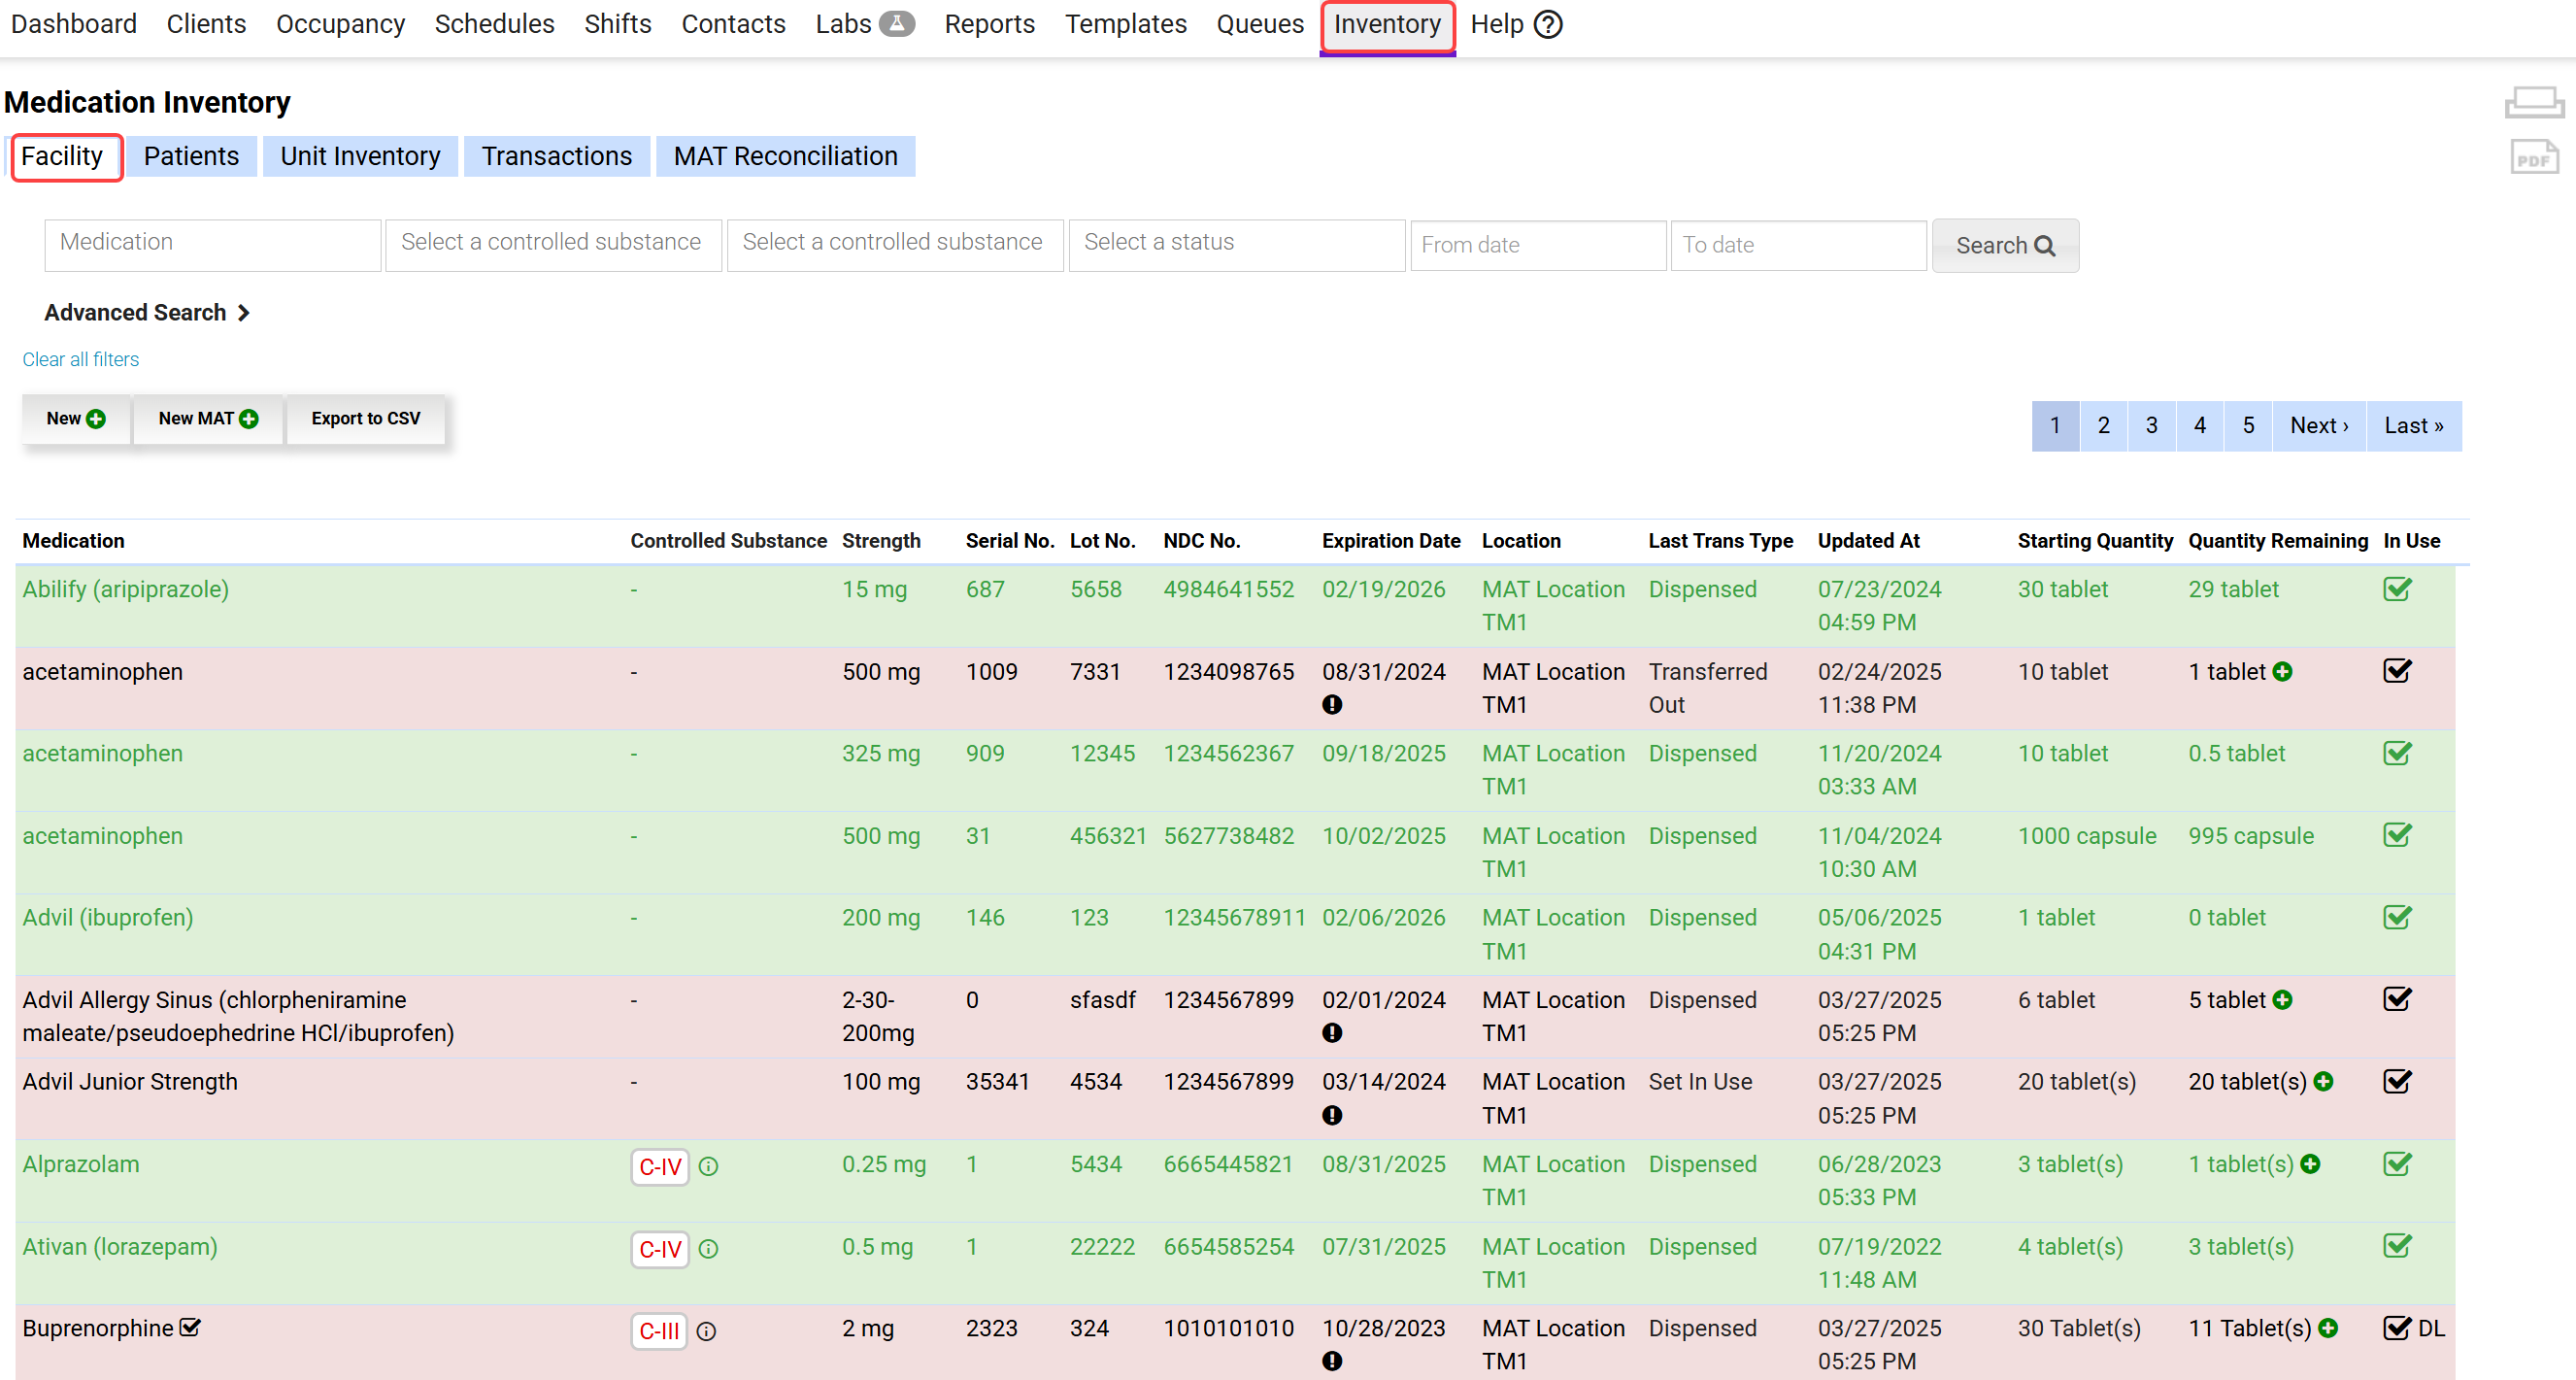Click the printer icon

tap(2533, 103)
